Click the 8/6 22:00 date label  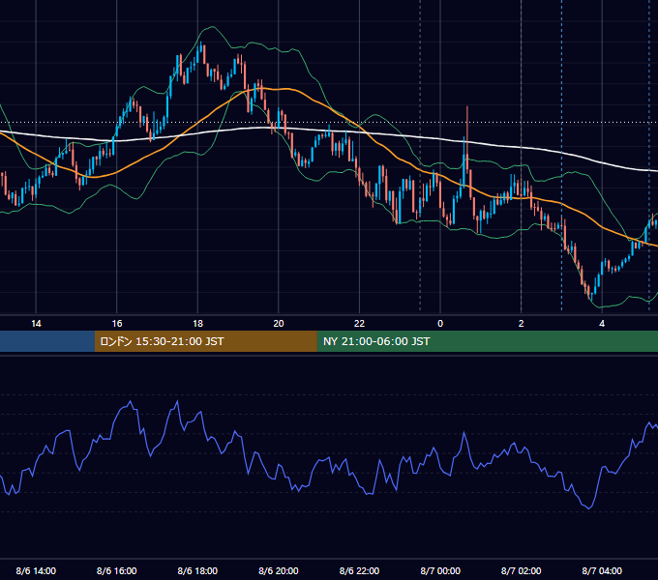[359, 570]
